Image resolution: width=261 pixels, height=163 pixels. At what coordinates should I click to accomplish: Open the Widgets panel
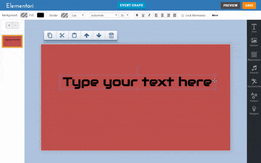coord(254,110)
